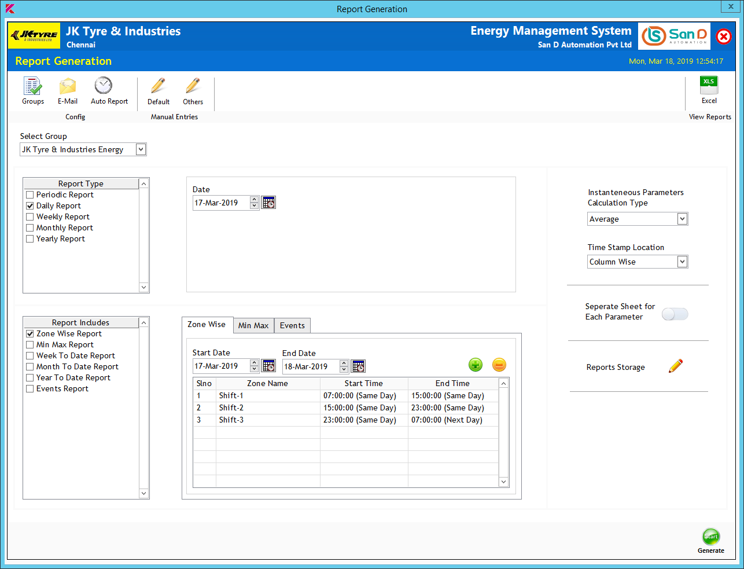
Task: Click the Date field spinner arrows
Action: (254, 203)
